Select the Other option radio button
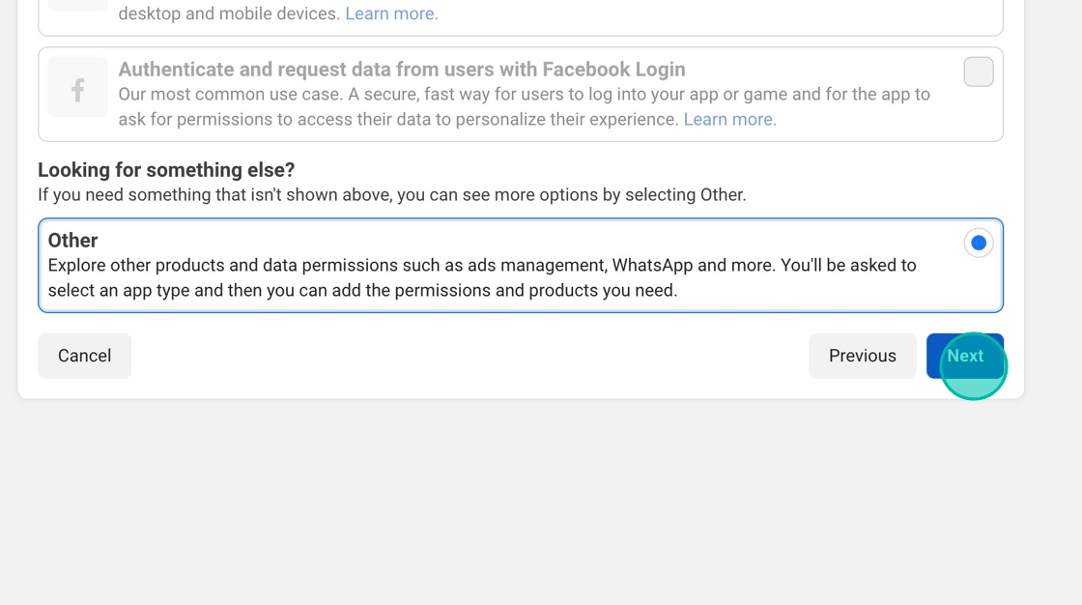Image resolution: width=1082 pixels, height=605 pixels. 978,243
